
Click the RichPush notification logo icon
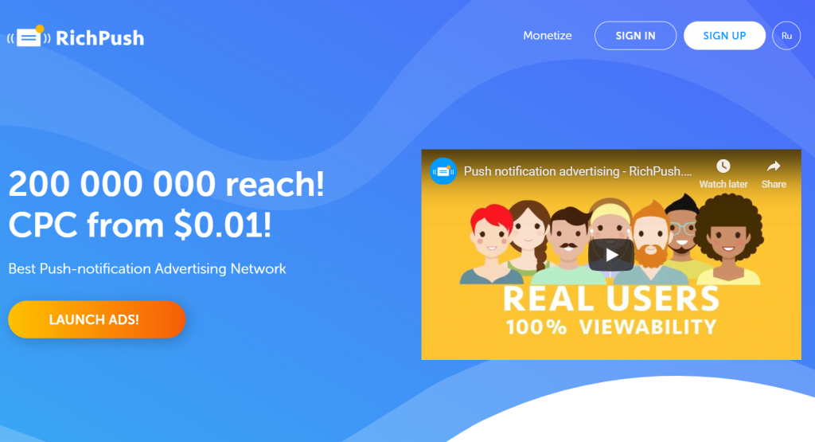29,37
